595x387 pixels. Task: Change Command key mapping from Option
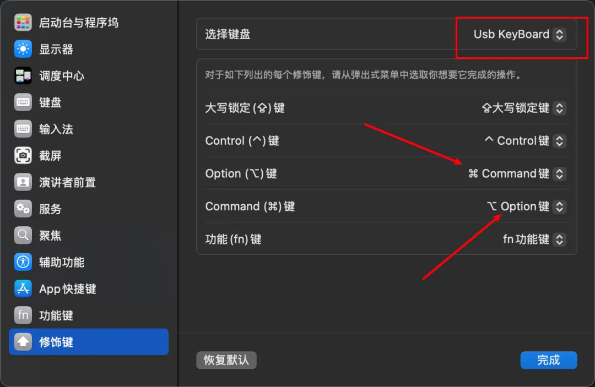526,206
